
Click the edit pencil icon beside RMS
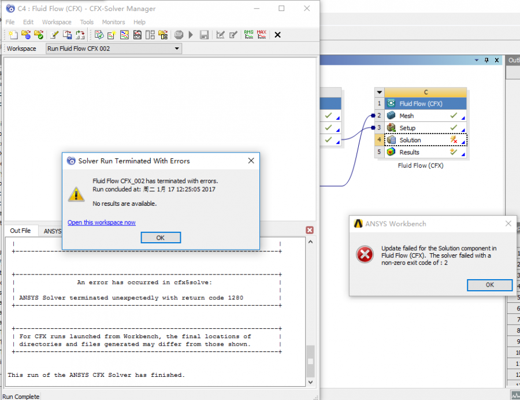point(233,35)
